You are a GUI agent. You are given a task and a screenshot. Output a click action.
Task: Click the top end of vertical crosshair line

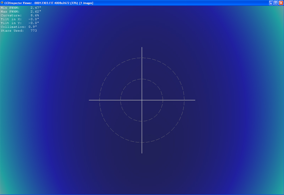click(x=142, y=48)
